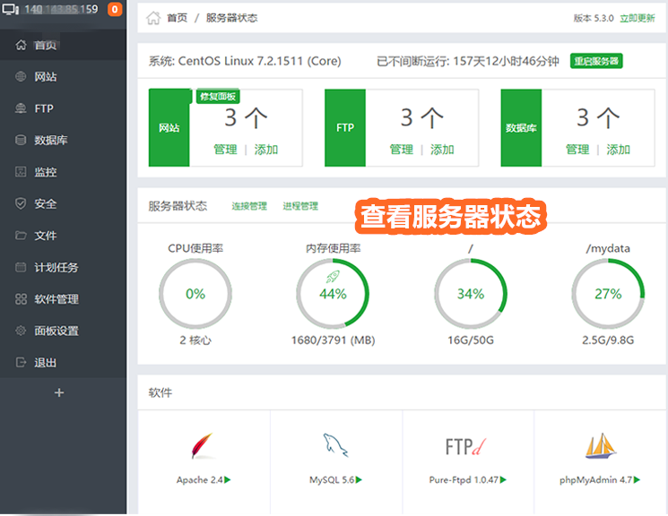The width and height of the screenshot is (668, 516).
Task: Open the 进程管理 link
Action: click(x=300, y=206)
